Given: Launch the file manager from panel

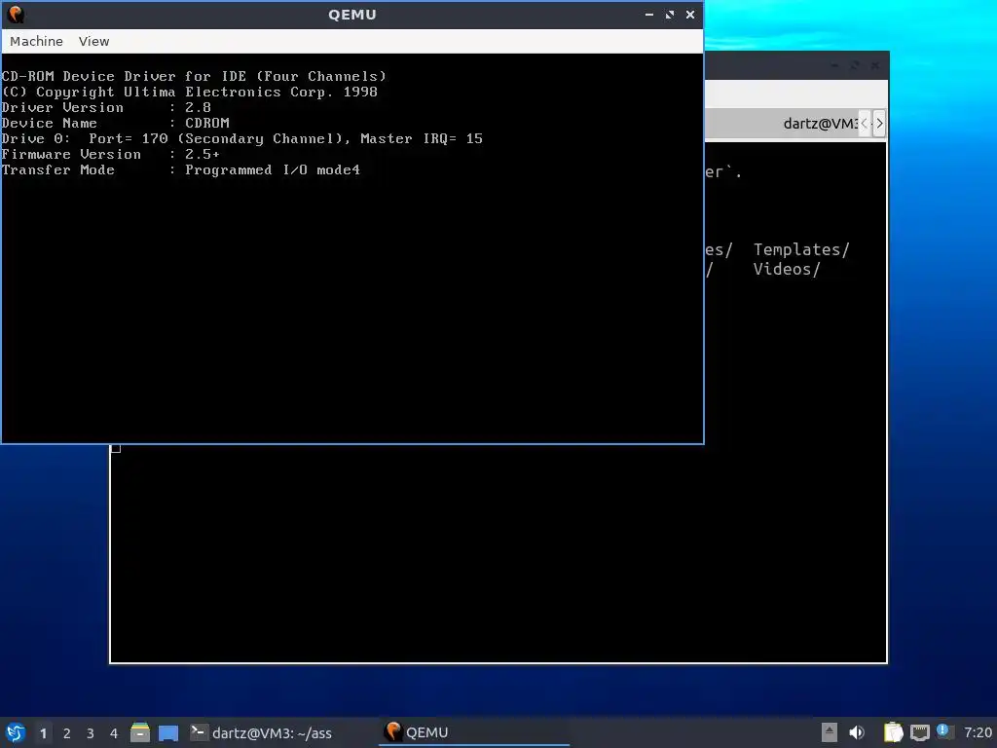Looking at the screenshot, I should pos(140,732).
